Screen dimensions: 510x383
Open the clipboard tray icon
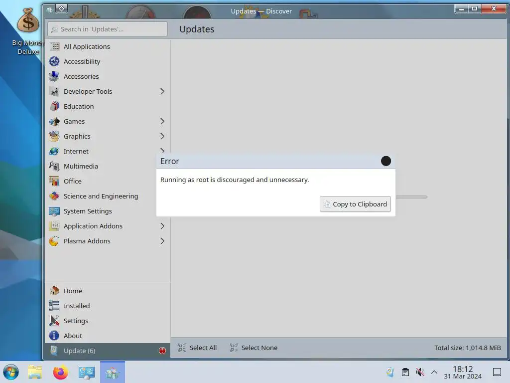(405, 372)
